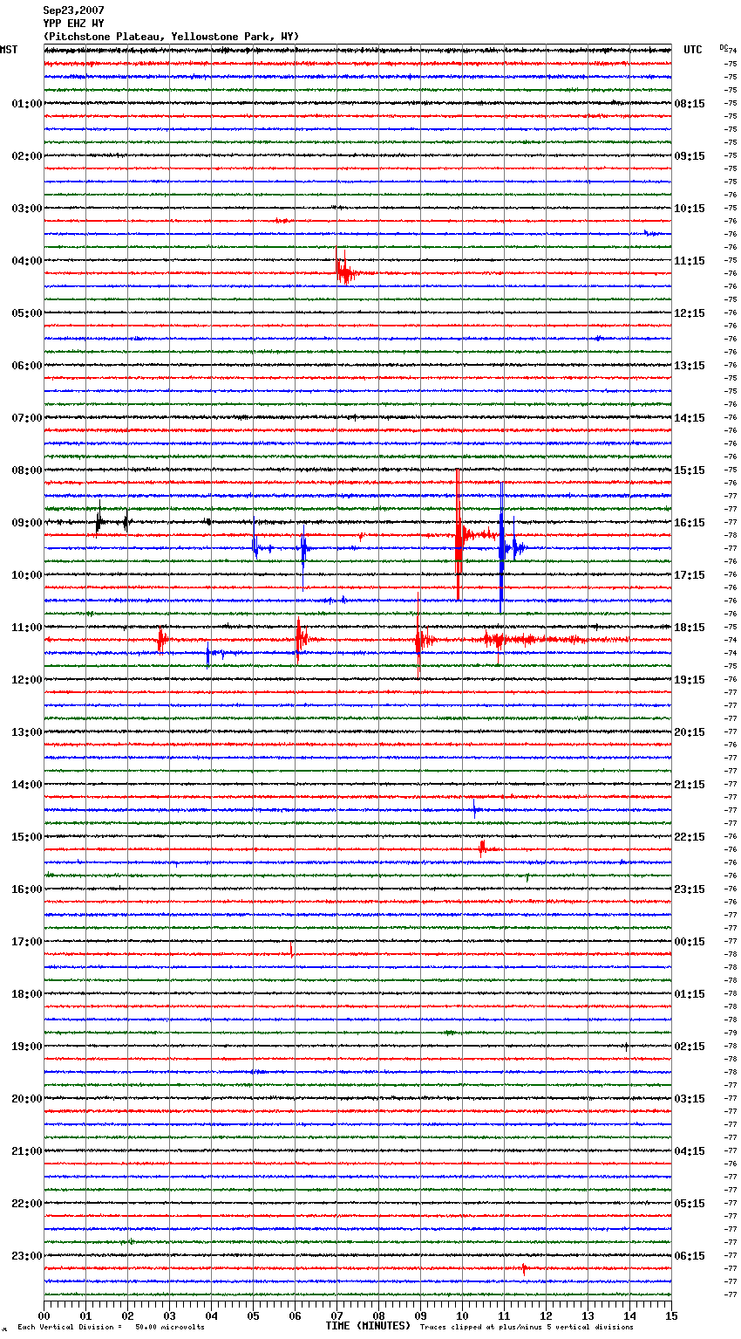Click the 02:15 UTC time label
741x1339 pixels.
point(690,1047)
